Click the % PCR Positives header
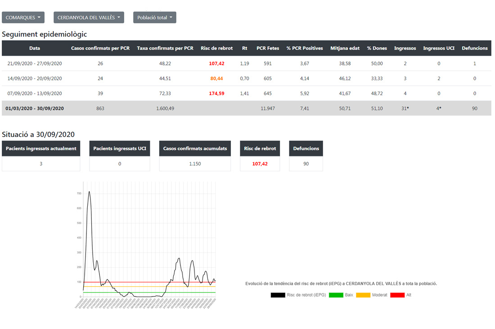495x329 pixels. [x=305, y=48]
